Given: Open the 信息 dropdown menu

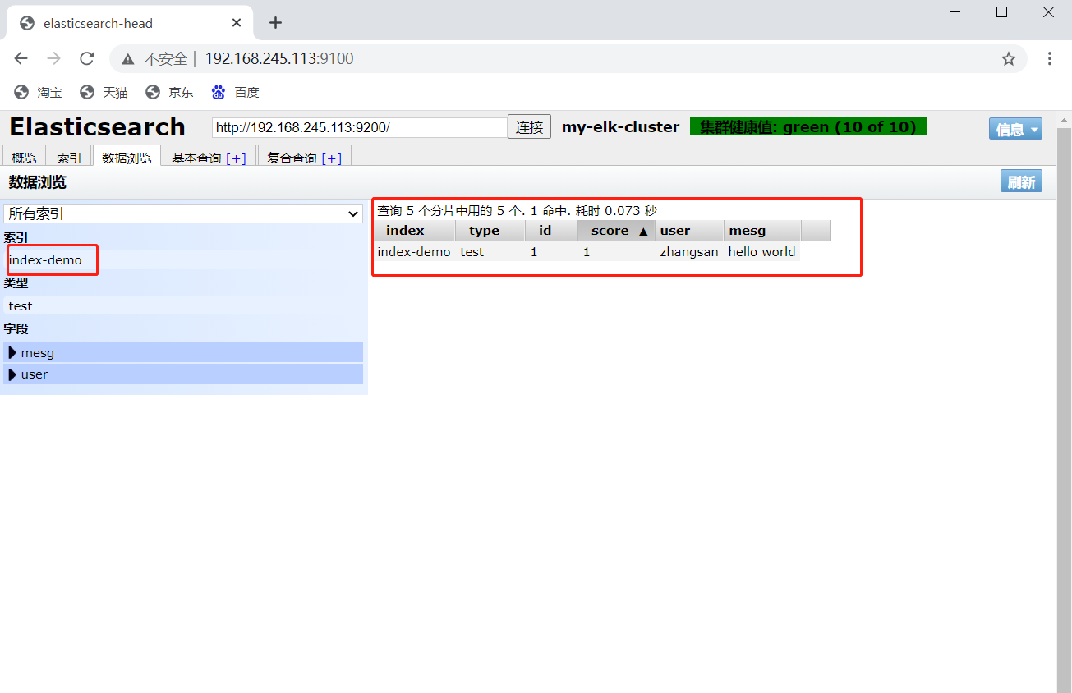Looking at the screenshot, I should pyautogui.click(x=1015, y=129).
